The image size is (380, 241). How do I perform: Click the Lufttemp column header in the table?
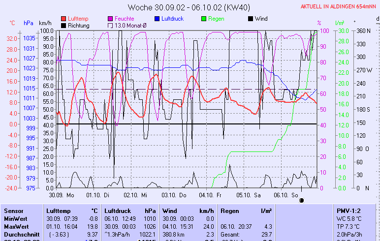57,211
